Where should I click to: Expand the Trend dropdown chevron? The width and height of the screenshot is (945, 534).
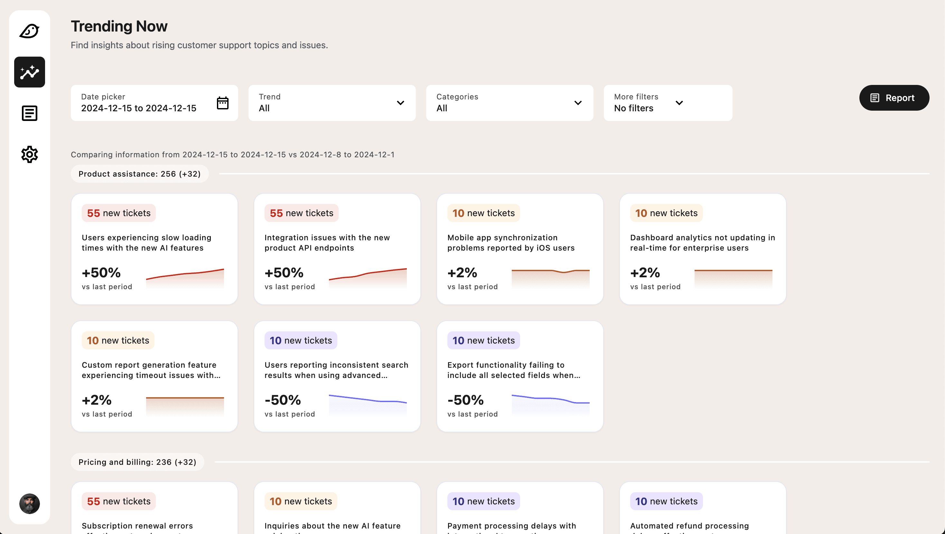[x=401, y=103]
